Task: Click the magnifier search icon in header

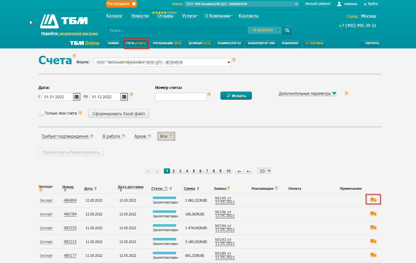Action: pos(287,30)
